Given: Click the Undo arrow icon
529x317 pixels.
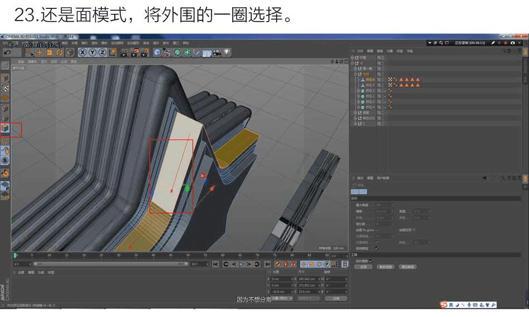Looking at the screenshot, I should [7, 52].
